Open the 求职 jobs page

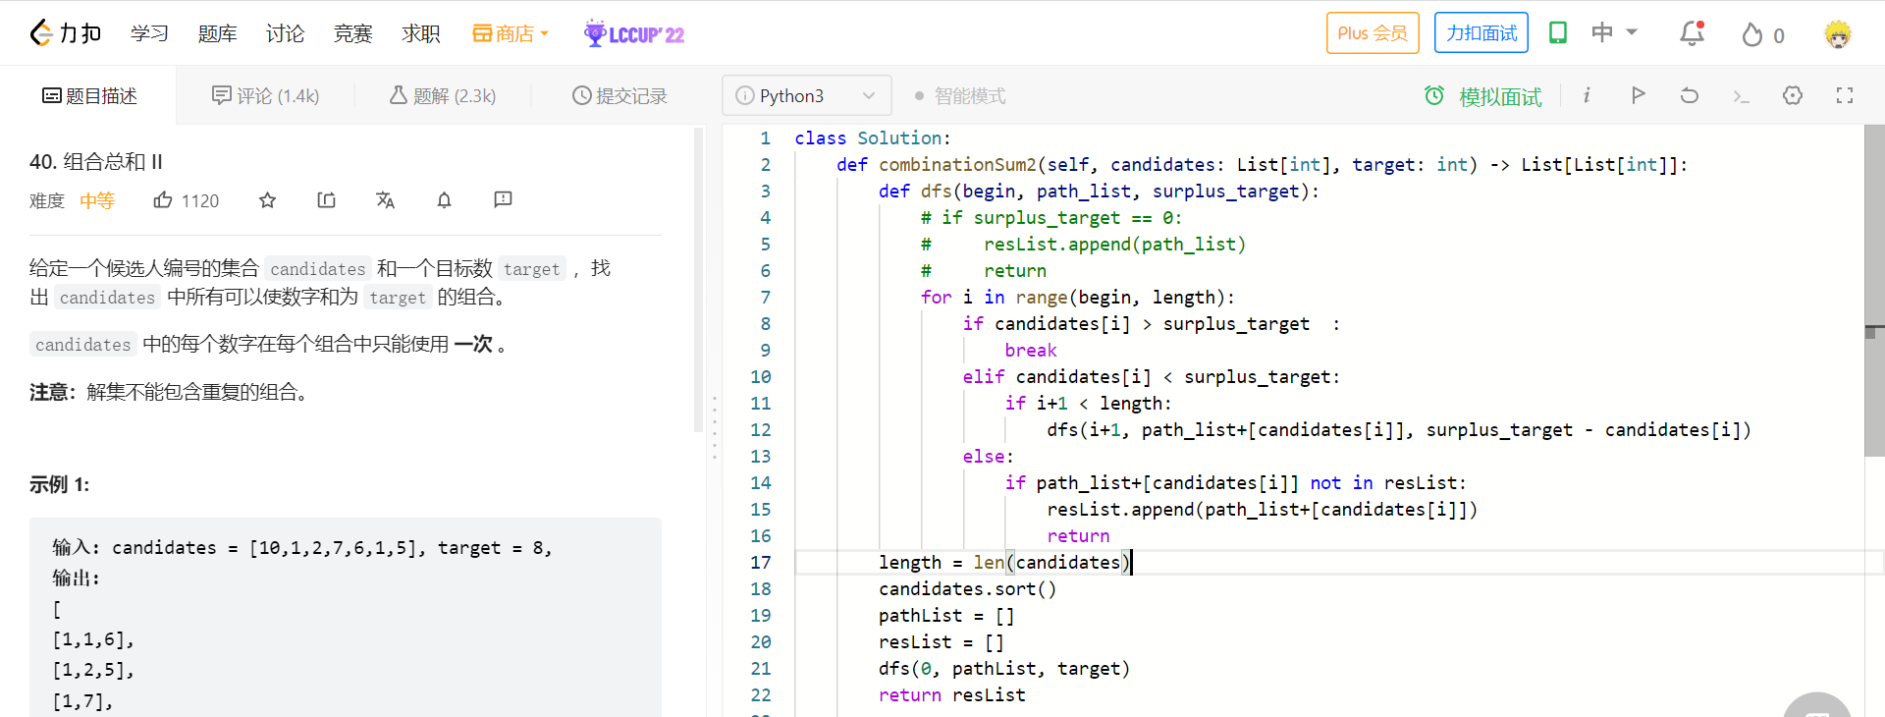pos(420,33)
